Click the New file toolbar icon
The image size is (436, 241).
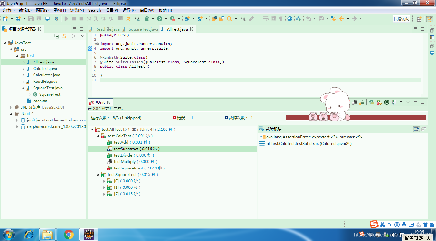pyautogui.click(x=5, y=19)
